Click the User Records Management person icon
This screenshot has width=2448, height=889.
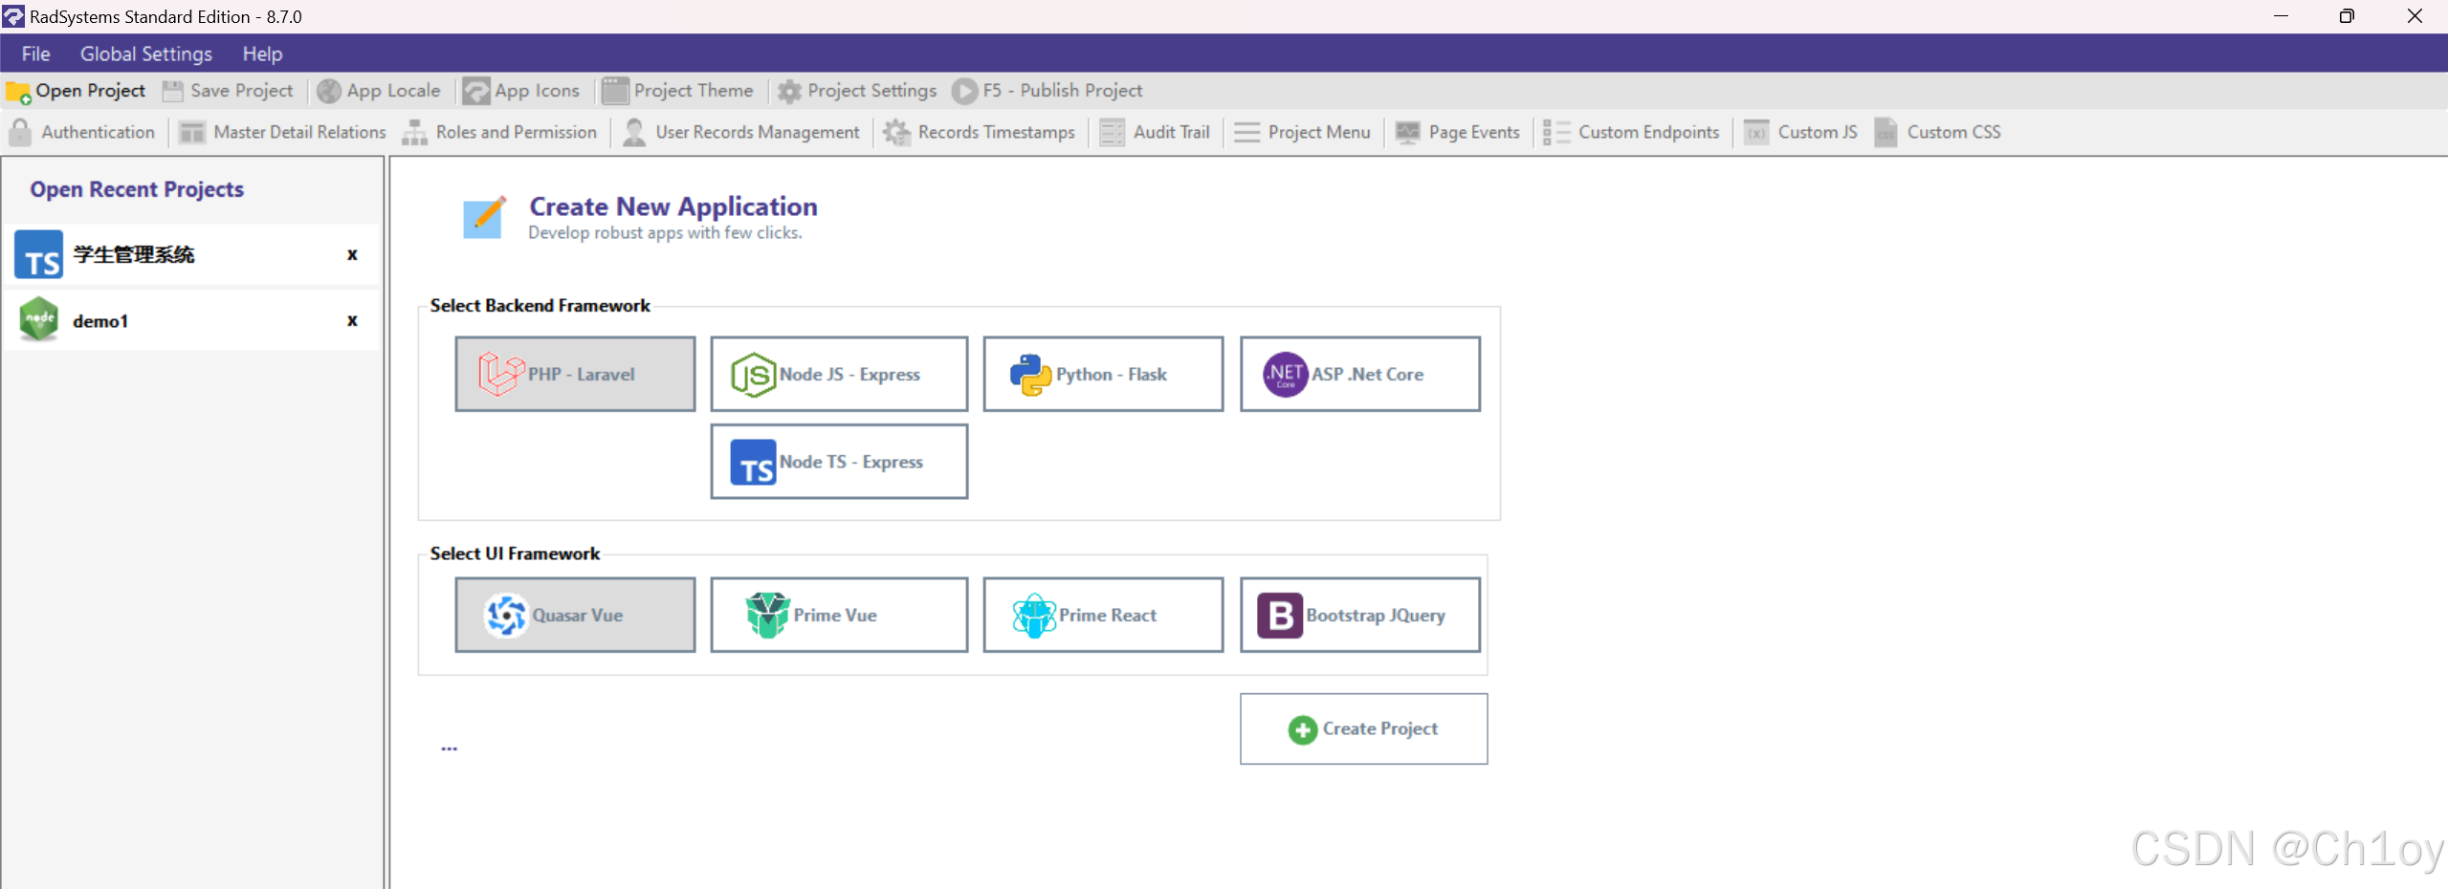633,132
